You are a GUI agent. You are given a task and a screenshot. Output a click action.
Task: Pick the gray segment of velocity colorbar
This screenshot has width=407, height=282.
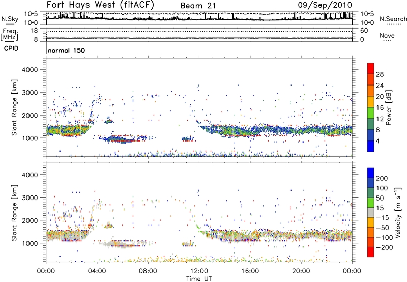tap(371, 213)
